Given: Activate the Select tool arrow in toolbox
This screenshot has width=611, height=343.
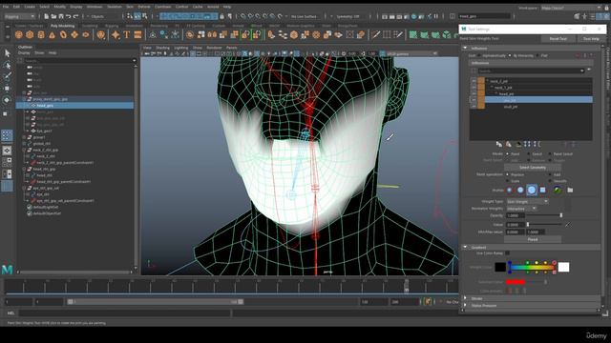Looking at the screenshot, I should coord(7,53).
